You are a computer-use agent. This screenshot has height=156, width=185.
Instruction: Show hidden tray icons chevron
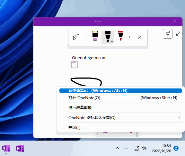[x=117, y=148]
